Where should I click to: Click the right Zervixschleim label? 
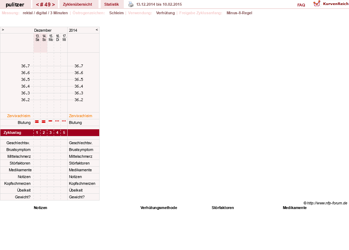(x=80, y=116)
